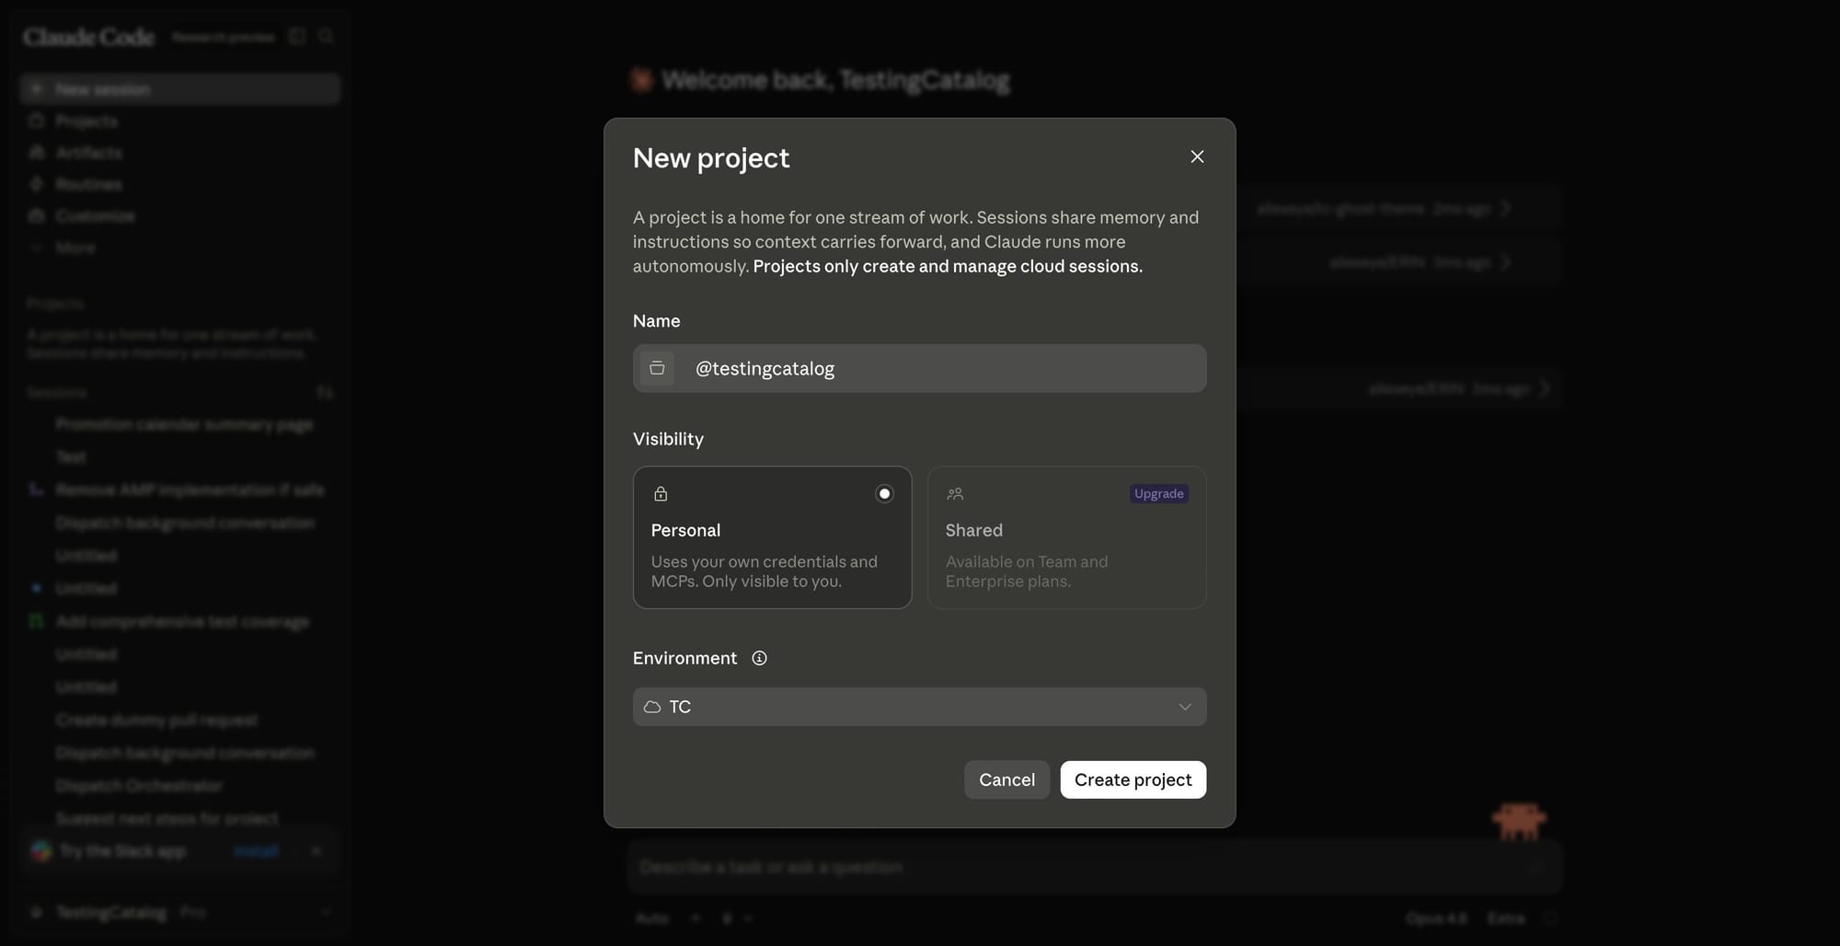Click the cloud icon in Environment selector

click(652, 707)
